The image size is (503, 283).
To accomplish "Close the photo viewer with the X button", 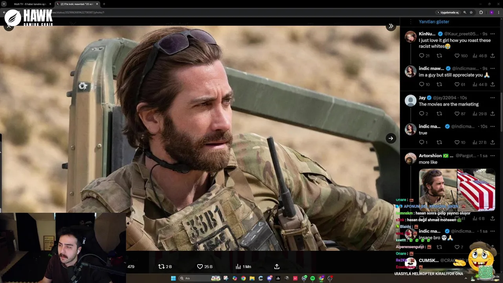I will (x=9, y=26).
